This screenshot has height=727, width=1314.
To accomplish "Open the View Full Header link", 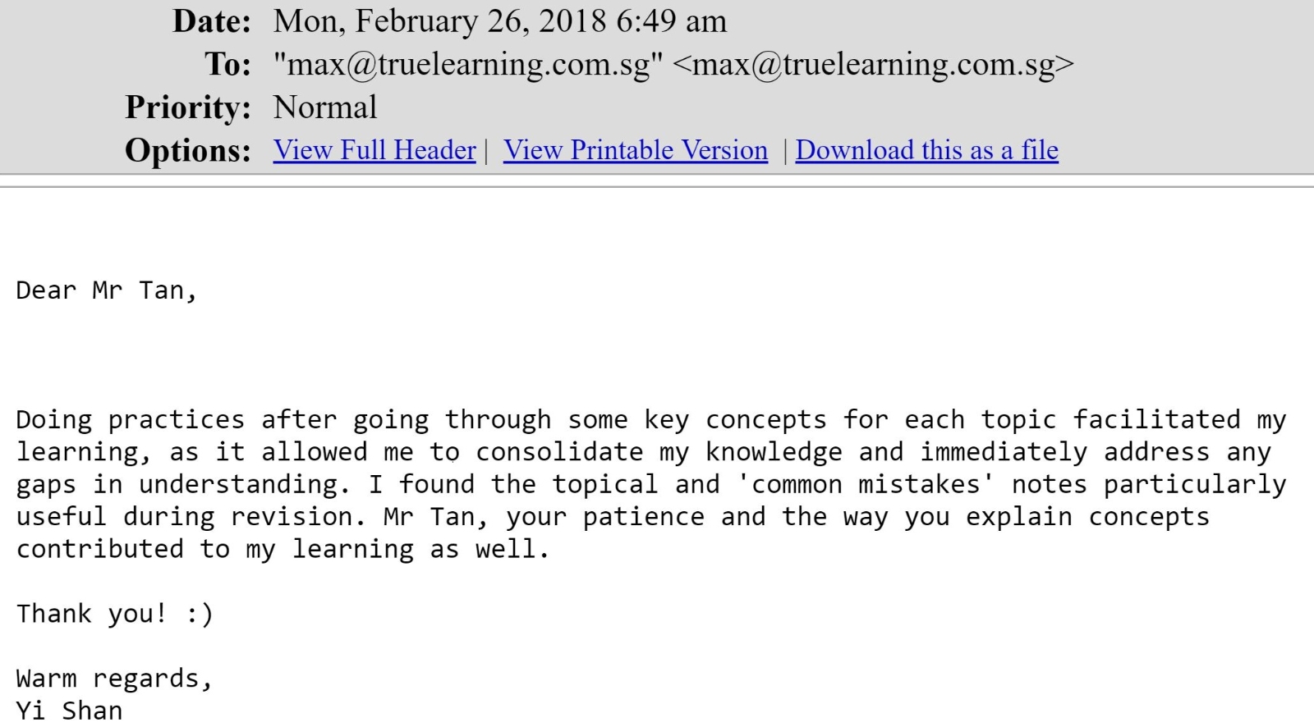I will [x=374, y=150].
